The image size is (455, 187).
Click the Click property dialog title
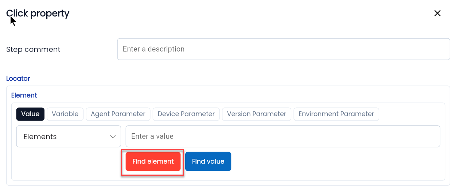point(38,14)
